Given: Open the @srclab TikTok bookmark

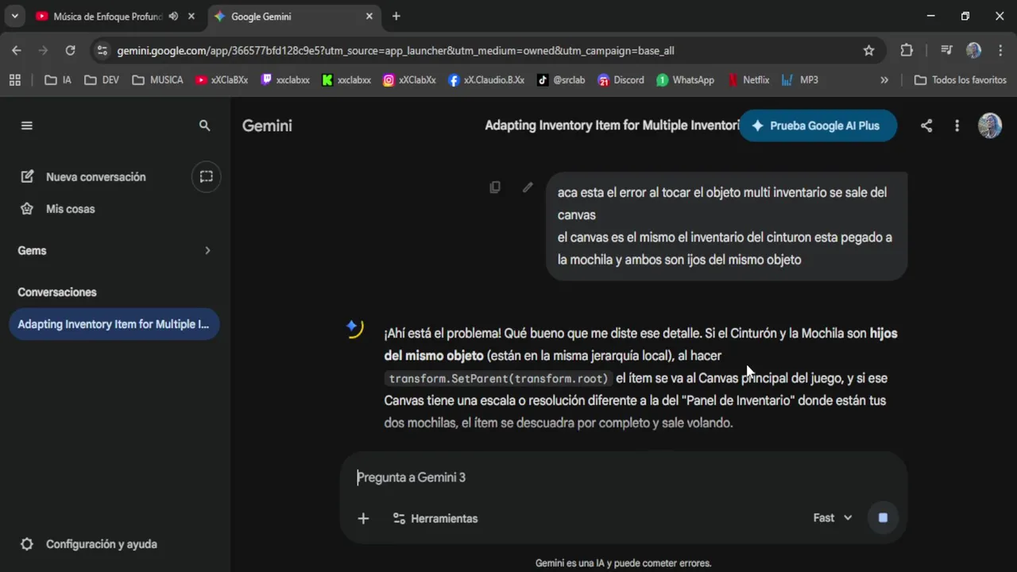Looking at the screenshot, I should pos(561,79).
